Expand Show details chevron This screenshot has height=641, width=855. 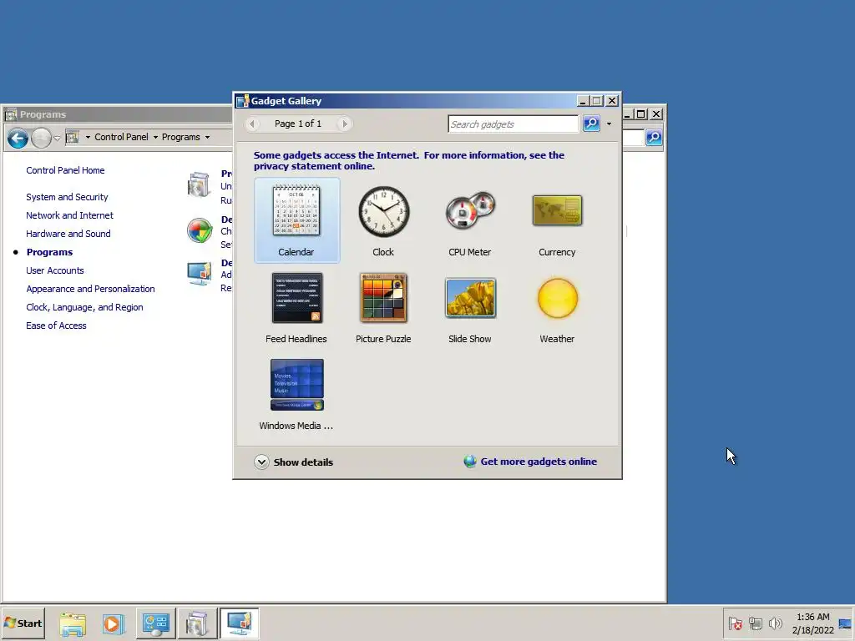[261, 462]
